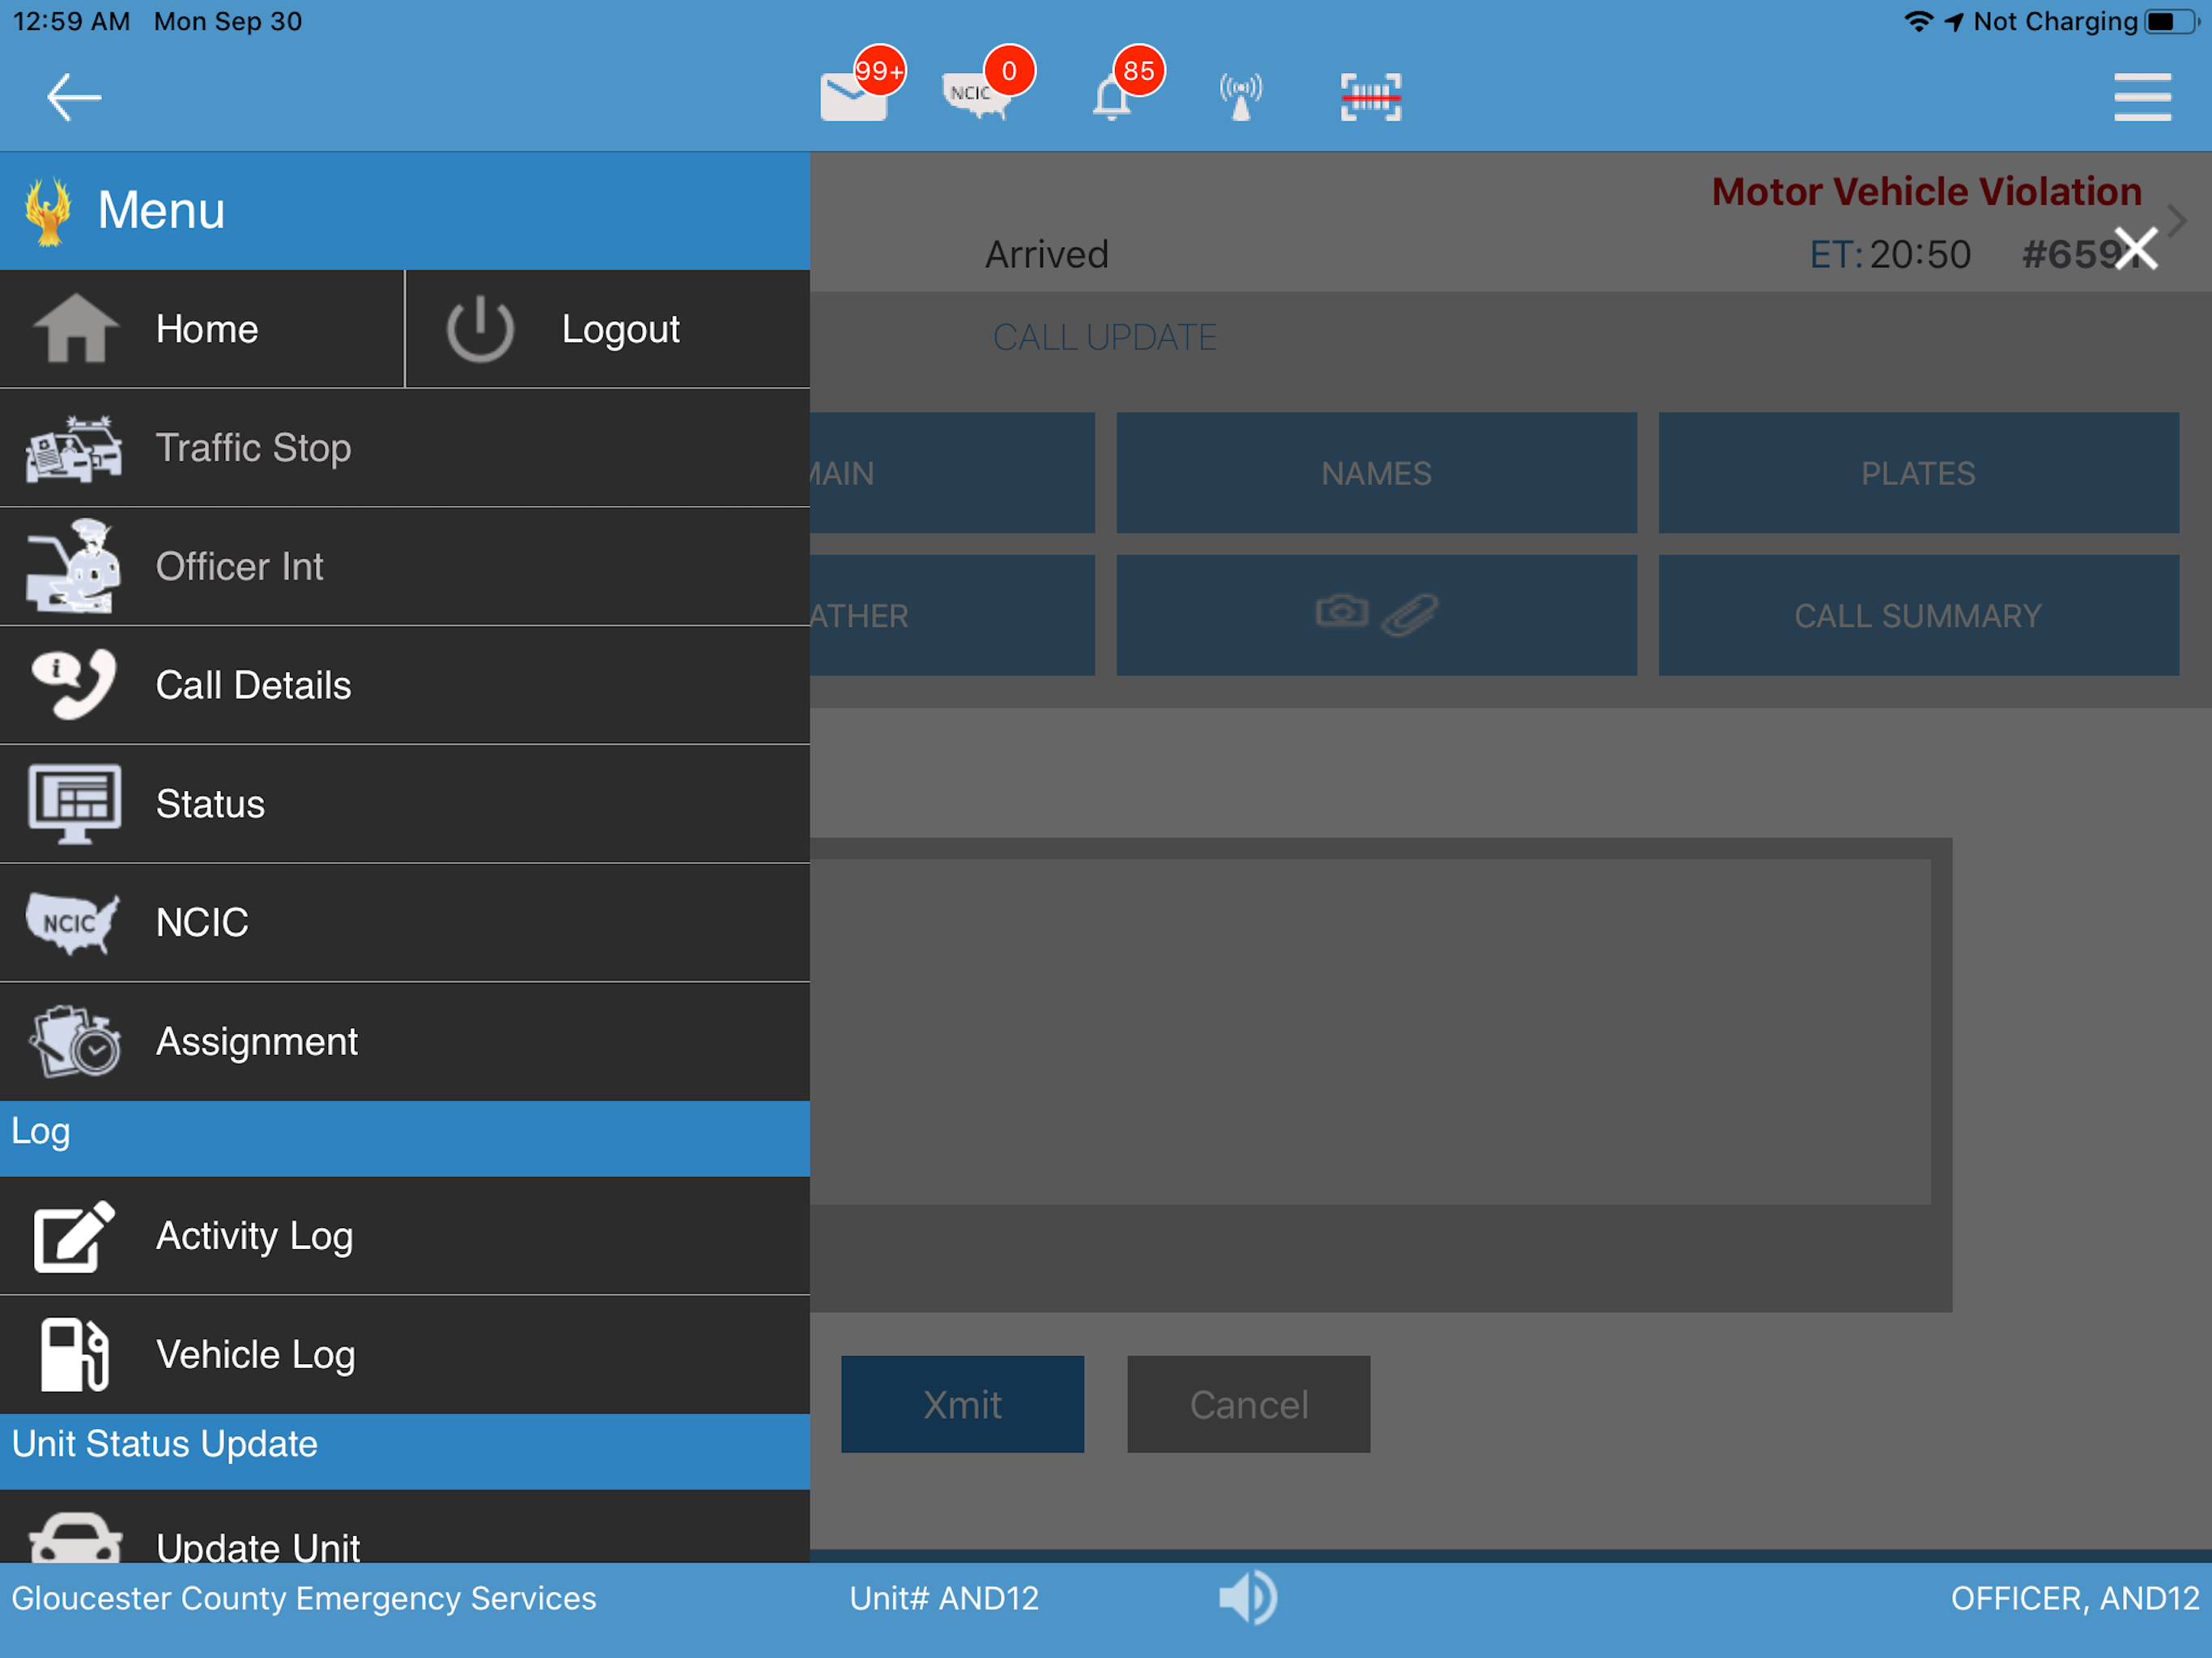Toggle the speaker sound icon
2212x1658 pixels.
(1247, 1597)
